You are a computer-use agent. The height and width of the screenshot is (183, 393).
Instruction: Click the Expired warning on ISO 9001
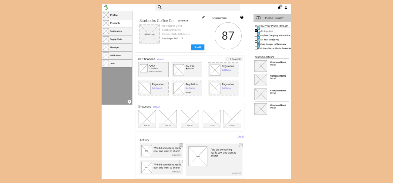pyautogui.click(x=190, y=68)
